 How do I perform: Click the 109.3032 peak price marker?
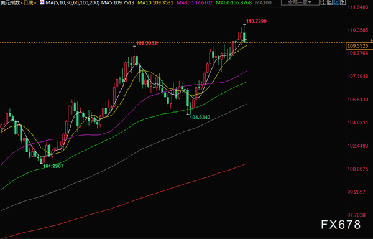[147, 43]
